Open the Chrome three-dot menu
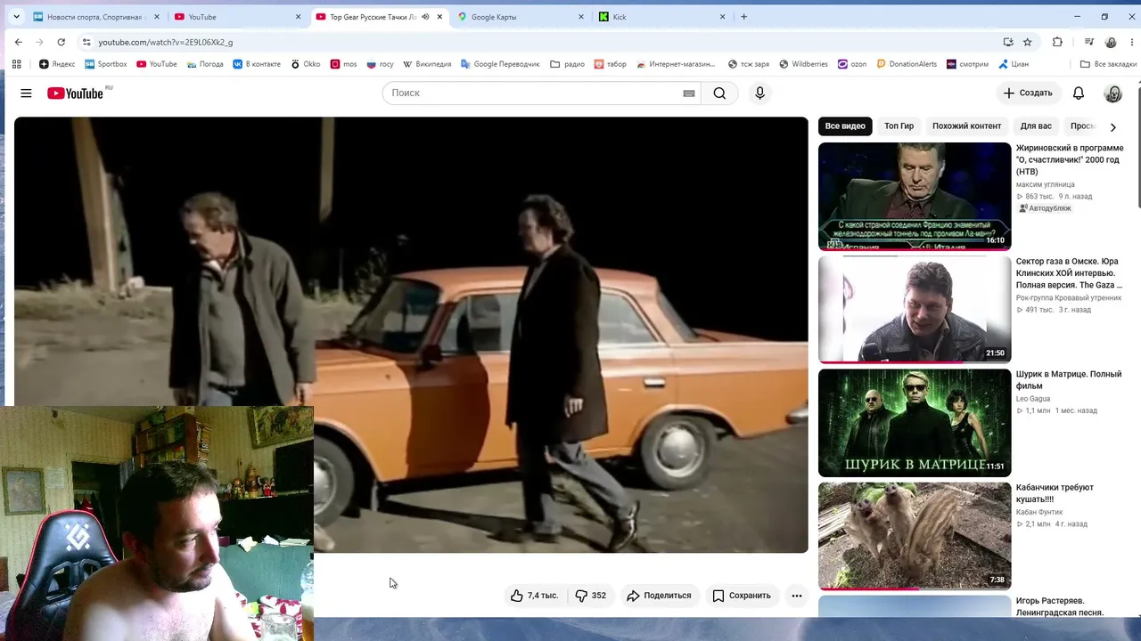 point(1130,42)
